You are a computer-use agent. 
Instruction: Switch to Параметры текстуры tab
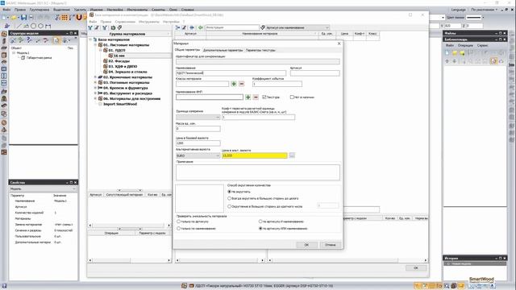(x=260, y=50)
